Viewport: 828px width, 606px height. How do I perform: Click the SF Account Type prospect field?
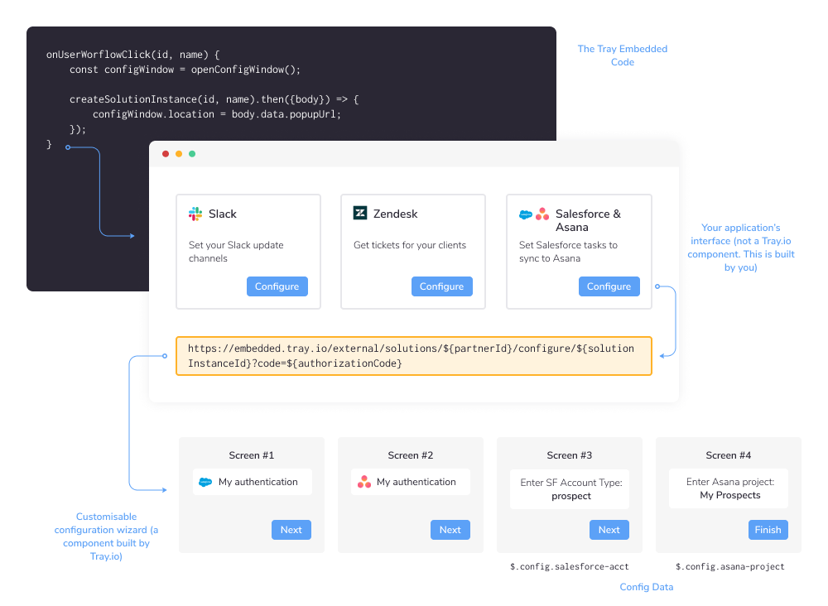coord(569,488)
